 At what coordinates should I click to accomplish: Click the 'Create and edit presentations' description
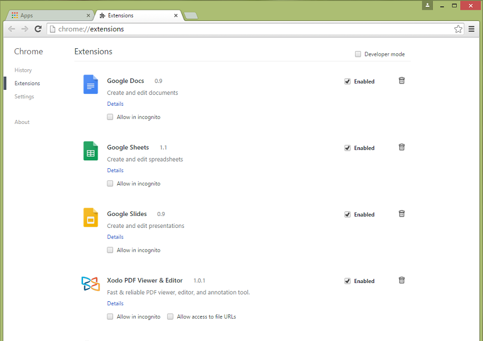[145, 226]
